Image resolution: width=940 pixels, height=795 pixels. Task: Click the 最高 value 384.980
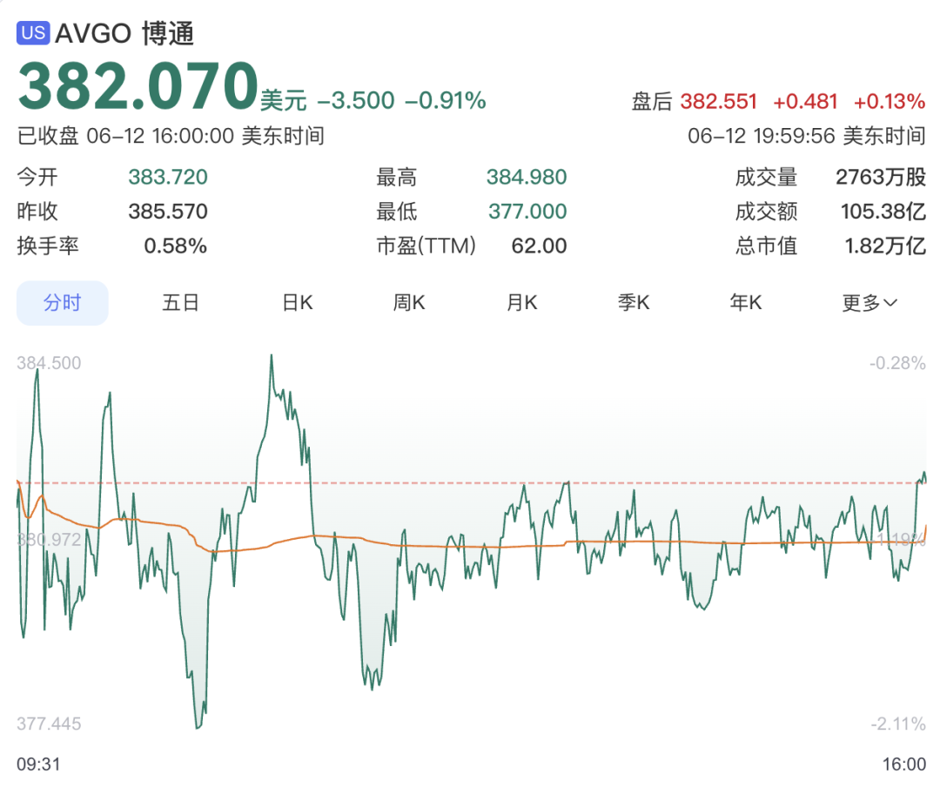[527, 177]
